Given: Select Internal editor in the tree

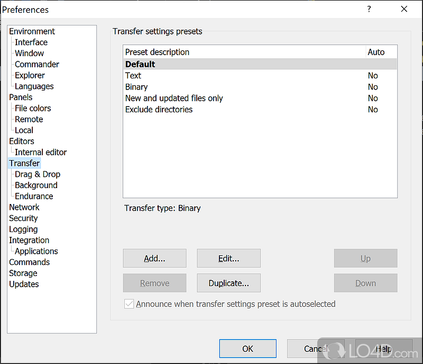Looking at the screenshot, I should [x=40, y=152].
